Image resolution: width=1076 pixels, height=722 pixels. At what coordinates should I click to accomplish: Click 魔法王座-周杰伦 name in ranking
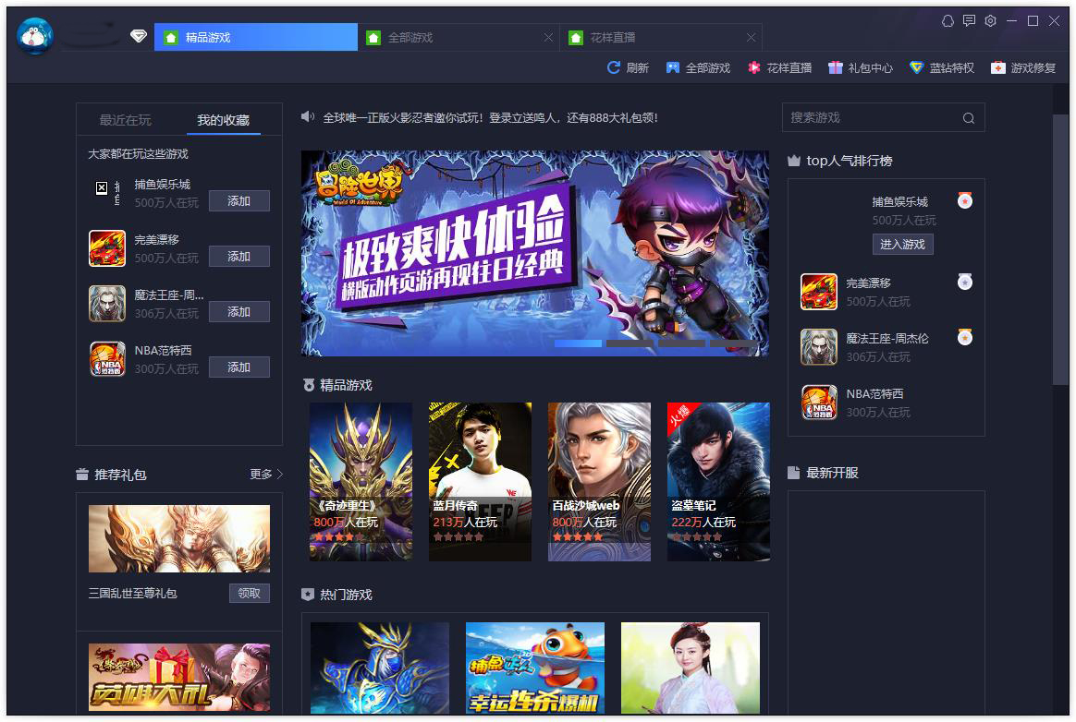[887, 338]
